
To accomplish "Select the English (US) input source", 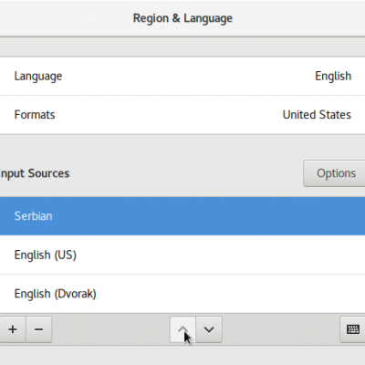I will 182,255.
